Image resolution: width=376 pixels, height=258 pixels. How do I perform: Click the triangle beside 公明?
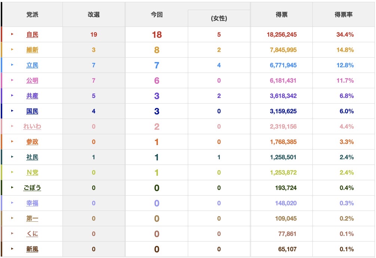(12, 80)
